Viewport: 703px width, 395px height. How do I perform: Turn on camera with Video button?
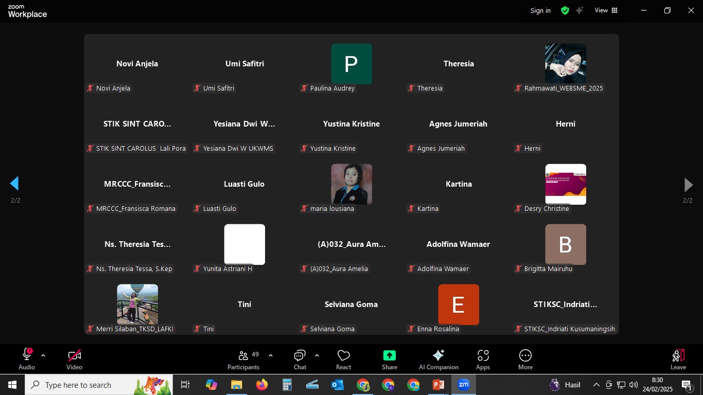pyautogui.click(x=74, y=360)
